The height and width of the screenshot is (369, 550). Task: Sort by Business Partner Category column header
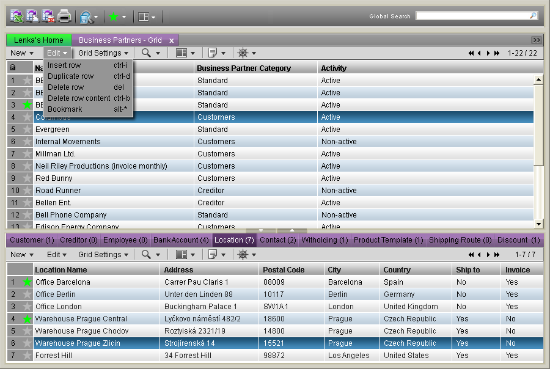point(244,68)
